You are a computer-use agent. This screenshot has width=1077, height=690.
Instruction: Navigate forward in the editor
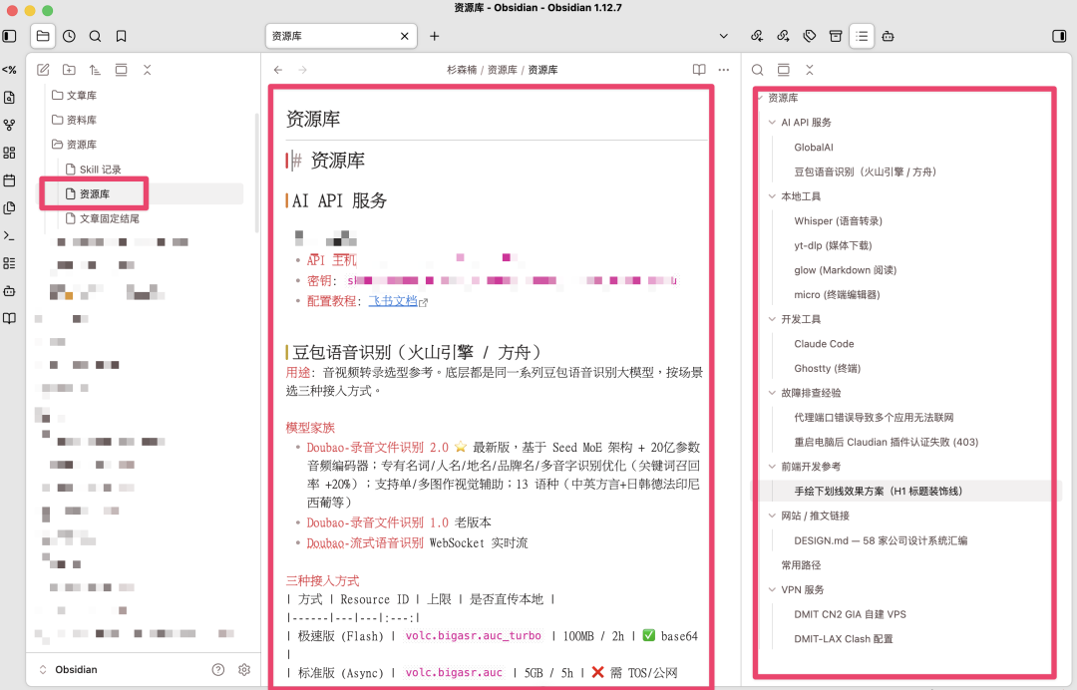point(302,70)
